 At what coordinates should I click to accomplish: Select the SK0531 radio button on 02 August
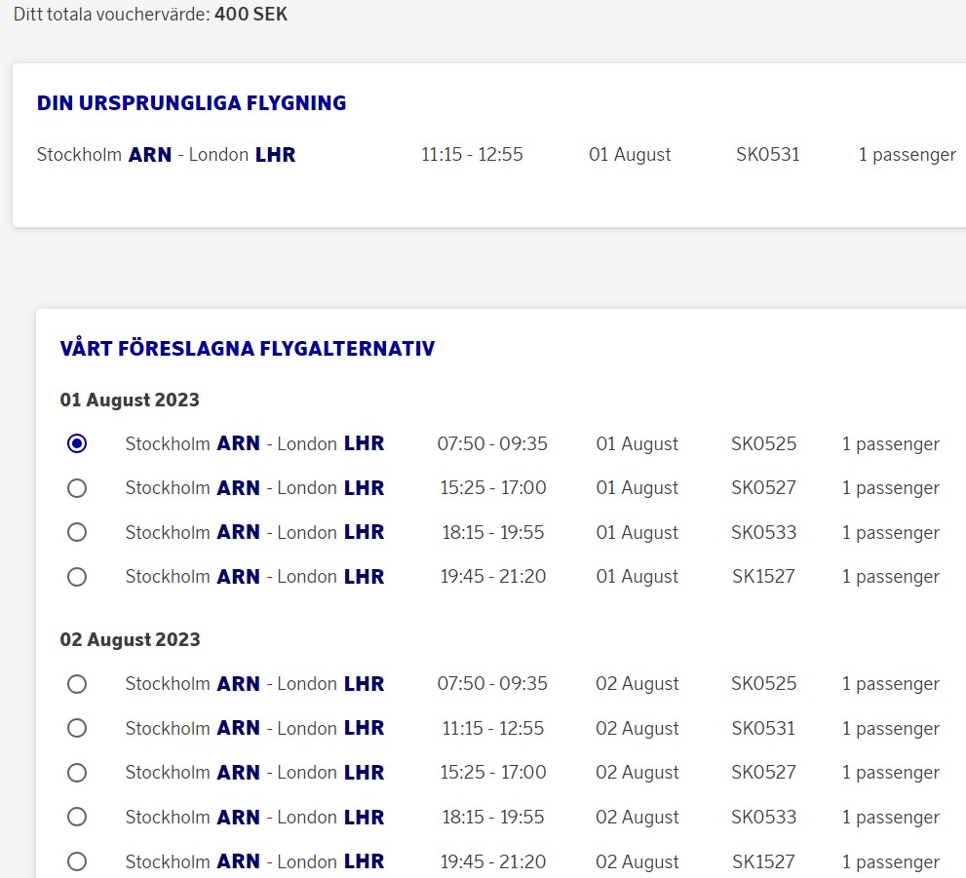(77, 728)
